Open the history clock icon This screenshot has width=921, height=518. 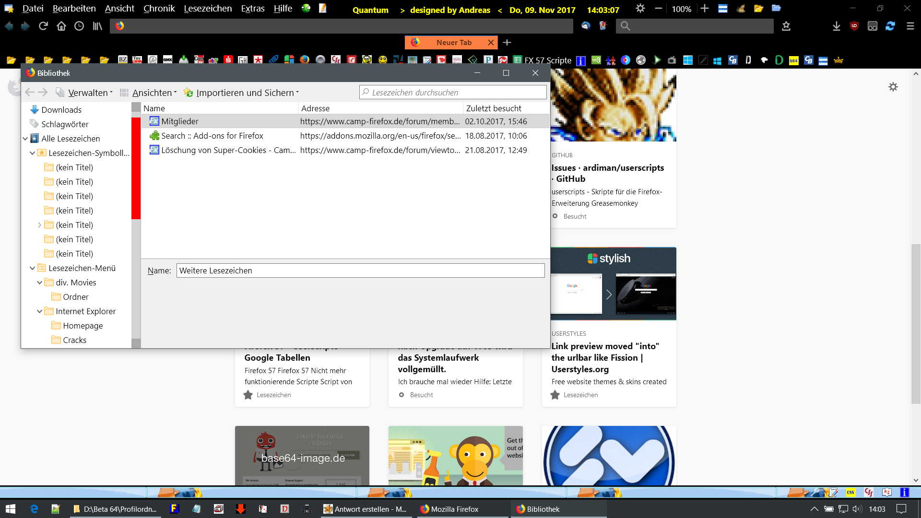coord(79,26)
